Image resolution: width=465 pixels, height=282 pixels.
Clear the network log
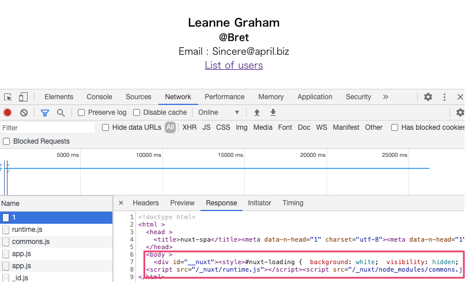click(x=24, y=112)
